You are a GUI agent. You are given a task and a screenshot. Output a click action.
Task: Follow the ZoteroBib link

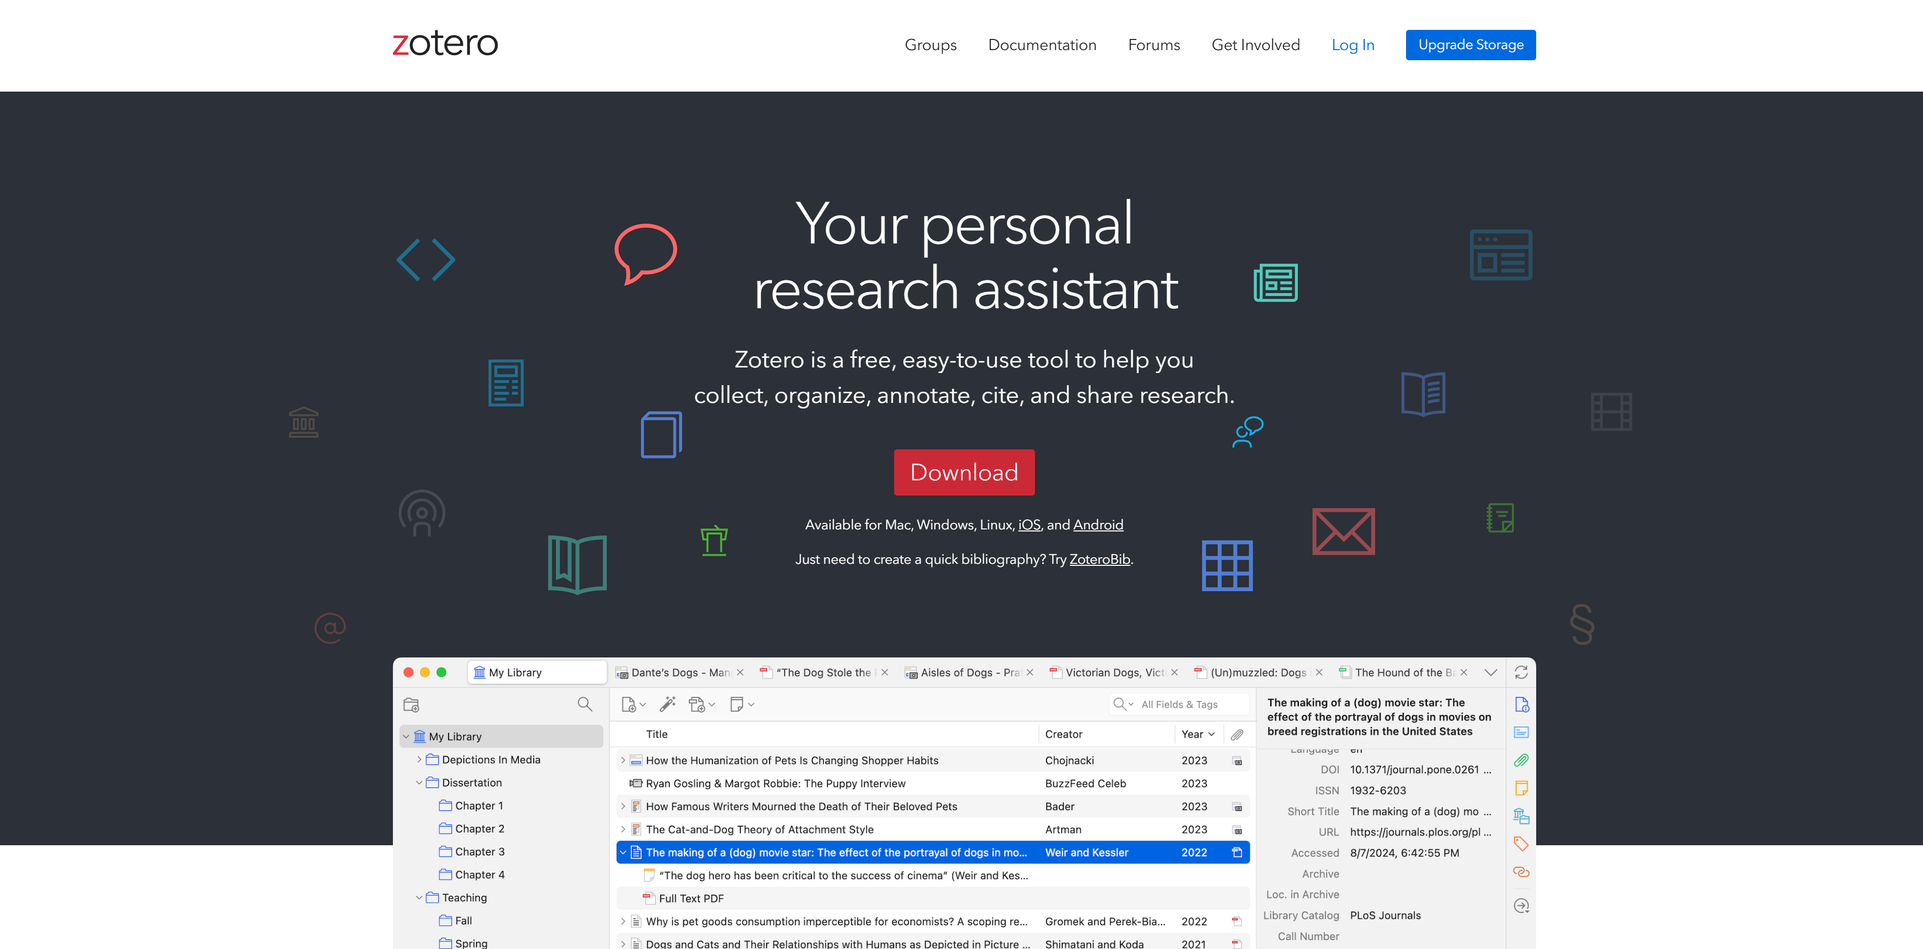(1099, 559)
